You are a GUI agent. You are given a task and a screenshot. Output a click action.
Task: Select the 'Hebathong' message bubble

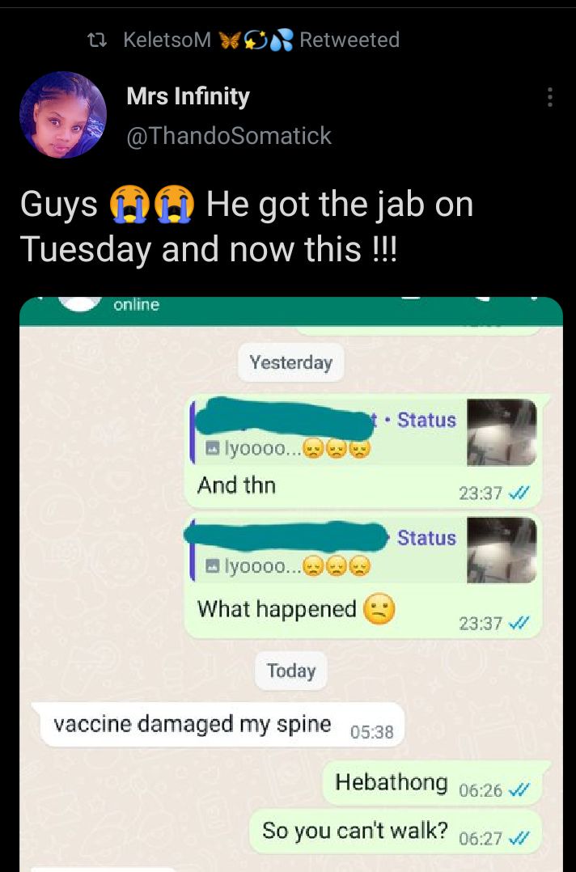point(432,783)
